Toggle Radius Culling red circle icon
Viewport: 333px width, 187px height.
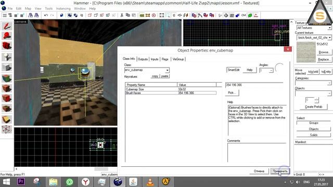154,15
